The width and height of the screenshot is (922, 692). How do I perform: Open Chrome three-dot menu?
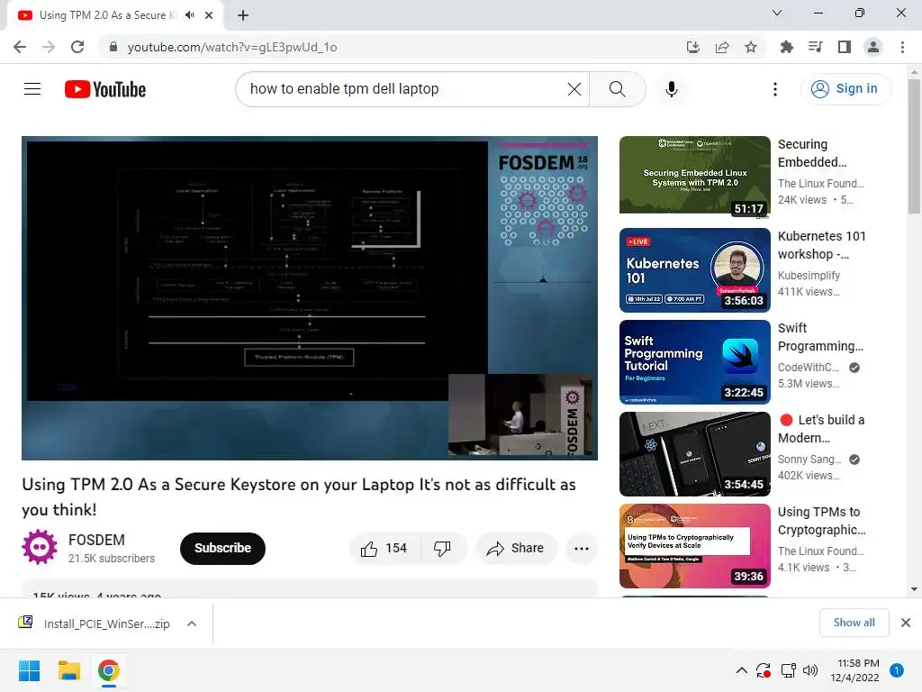point(902,47)
